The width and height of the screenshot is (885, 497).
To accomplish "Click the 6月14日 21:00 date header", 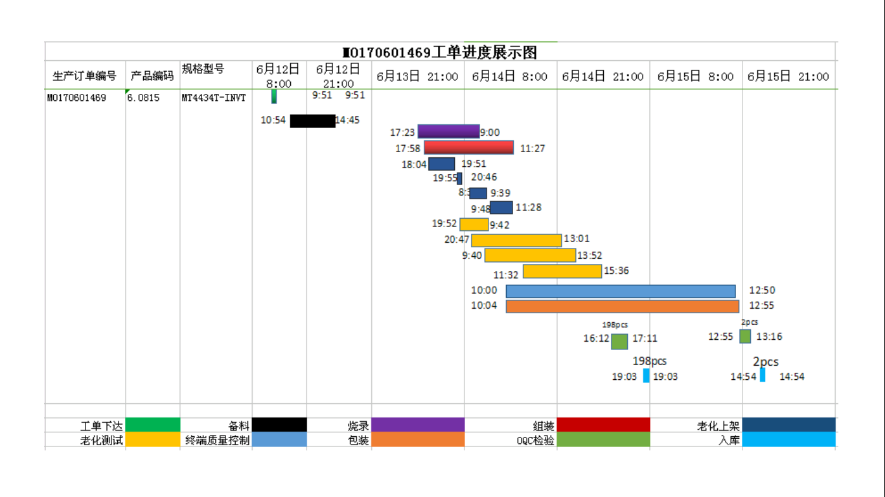I will pos(603,76).
